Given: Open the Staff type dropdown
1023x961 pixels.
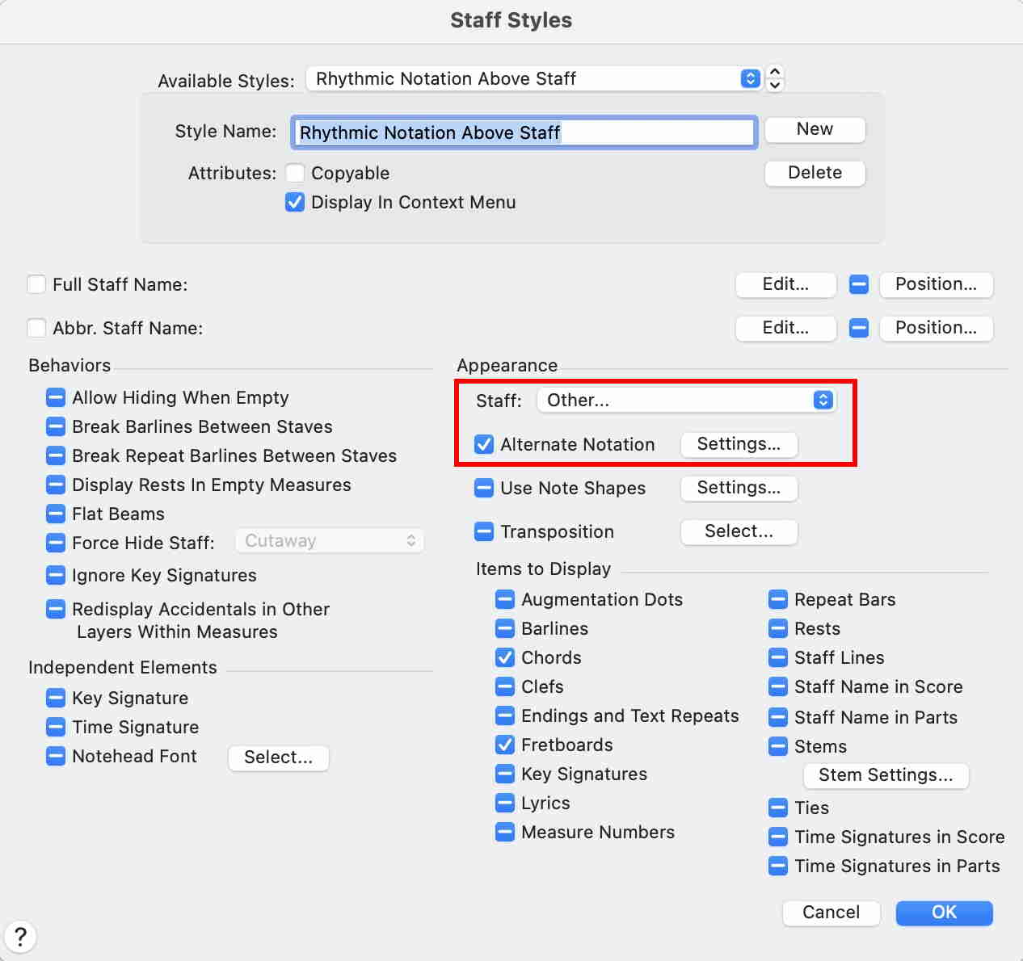Looking at the screenshot, I should point(687,401).
